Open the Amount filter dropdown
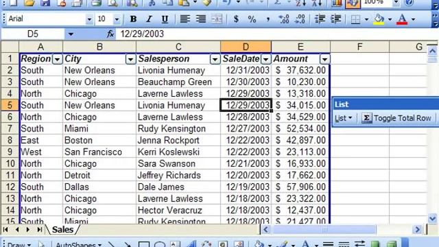The width and height of the screenshot is (439, 247). (x=324, y=59)
